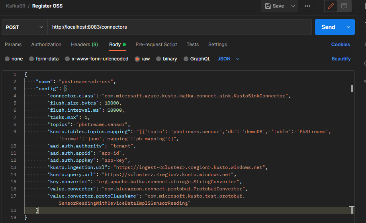Select the none body type
366x223 pixels.
coord(14,59)
